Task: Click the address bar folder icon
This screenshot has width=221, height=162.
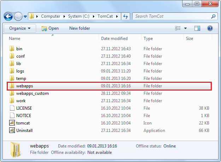Action: pyautogui.click(x=31, y=16)
